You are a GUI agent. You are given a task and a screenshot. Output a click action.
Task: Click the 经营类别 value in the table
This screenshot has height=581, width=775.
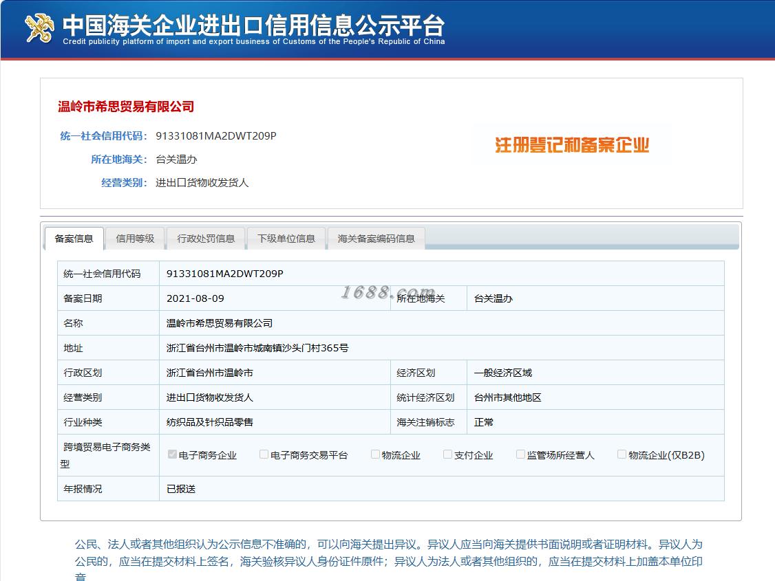(209, 397)
